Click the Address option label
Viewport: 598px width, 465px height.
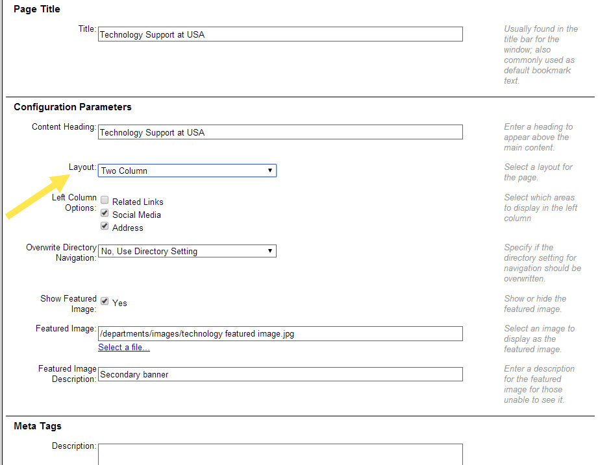[128, 228]
